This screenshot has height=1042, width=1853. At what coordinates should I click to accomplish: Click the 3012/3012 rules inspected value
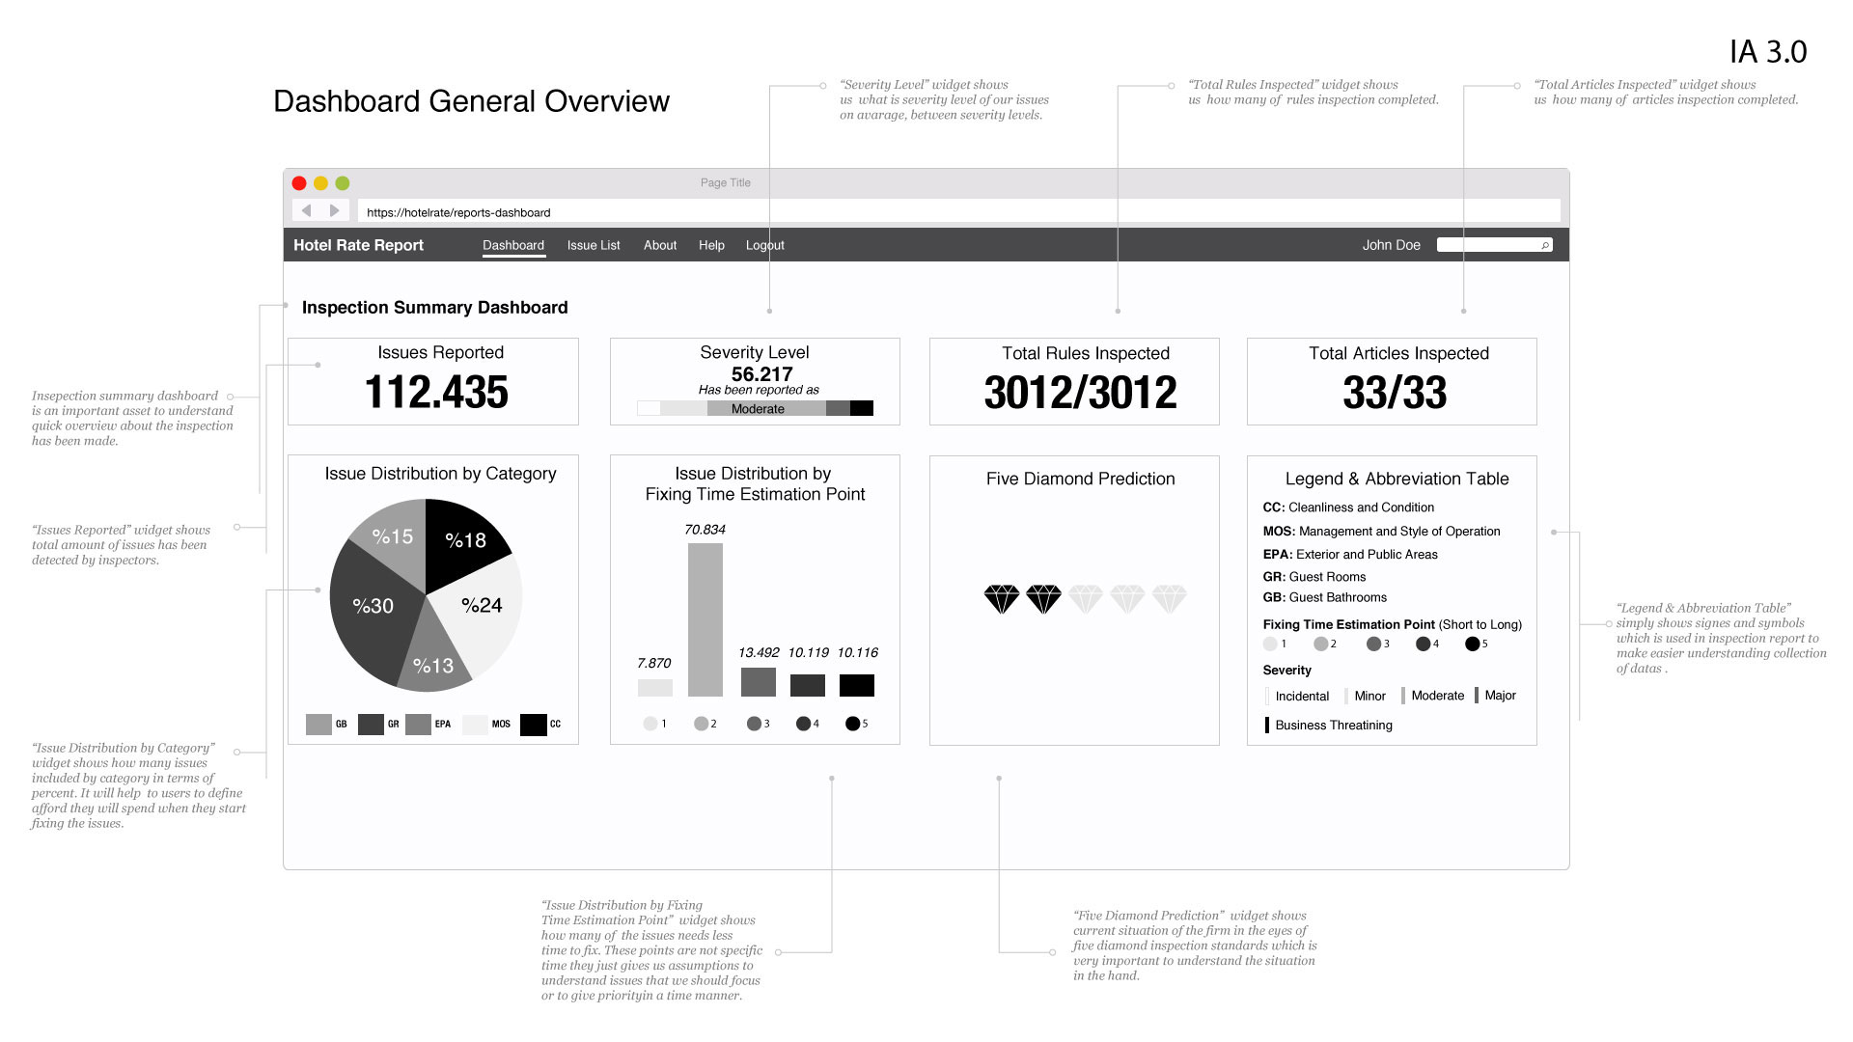click(1080, 393)
